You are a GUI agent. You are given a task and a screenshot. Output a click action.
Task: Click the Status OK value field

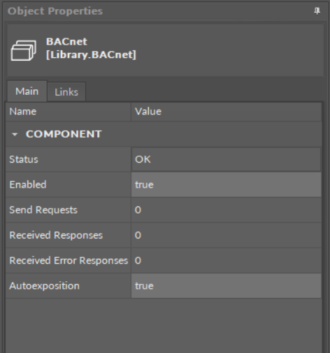(x=227, y=159)
